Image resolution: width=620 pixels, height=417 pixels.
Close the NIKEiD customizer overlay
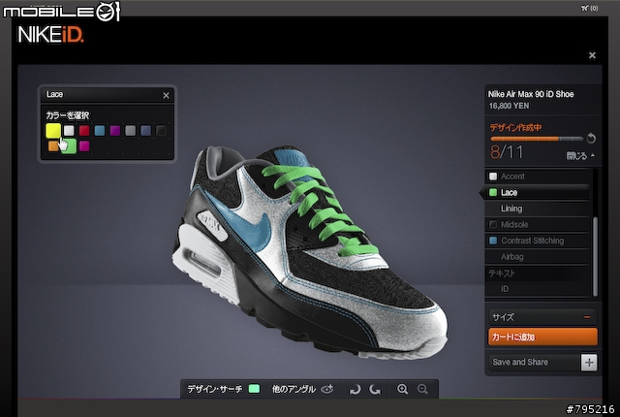[x=592, y=55]
